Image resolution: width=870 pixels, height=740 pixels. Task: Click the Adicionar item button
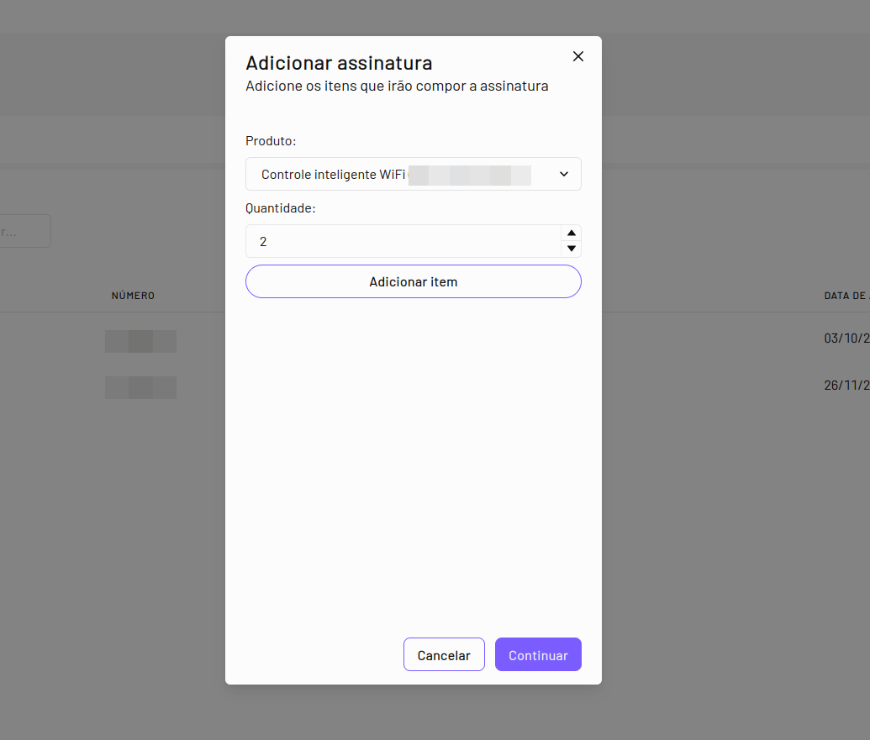tap(414, 281)
